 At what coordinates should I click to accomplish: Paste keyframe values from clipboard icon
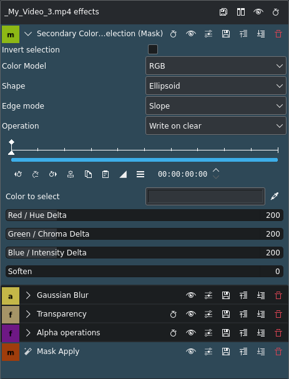point(105,174)
